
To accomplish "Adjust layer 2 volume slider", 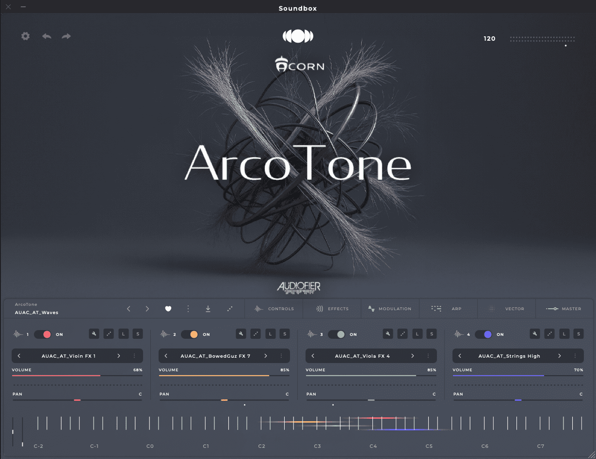I will click(x=224, y=376).
